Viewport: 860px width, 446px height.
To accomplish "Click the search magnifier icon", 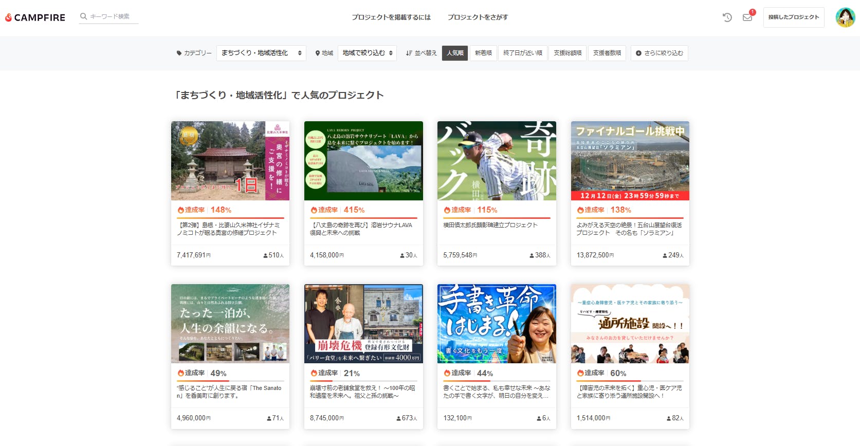I will point(83,16).
